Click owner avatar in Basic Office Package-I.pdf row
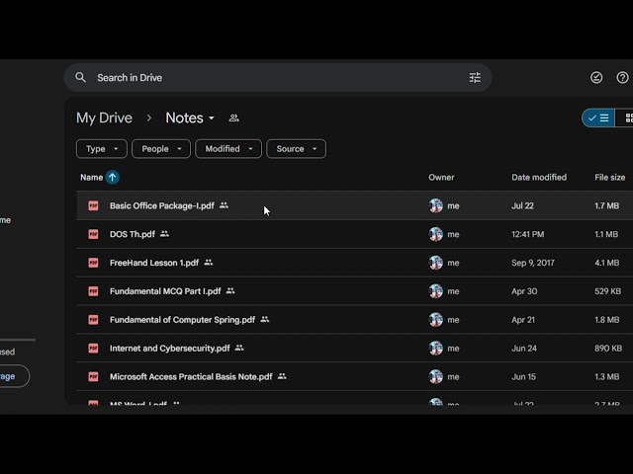 click(436, 206)
